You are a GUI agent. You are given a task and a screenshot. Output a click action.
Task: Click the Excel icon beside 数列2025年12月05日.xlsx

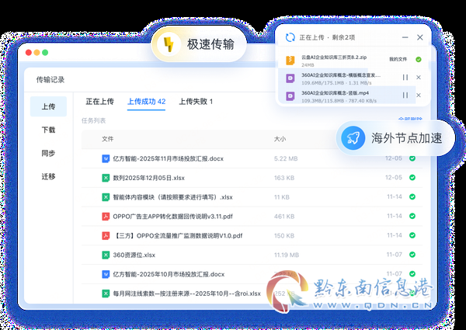(106, 178)
